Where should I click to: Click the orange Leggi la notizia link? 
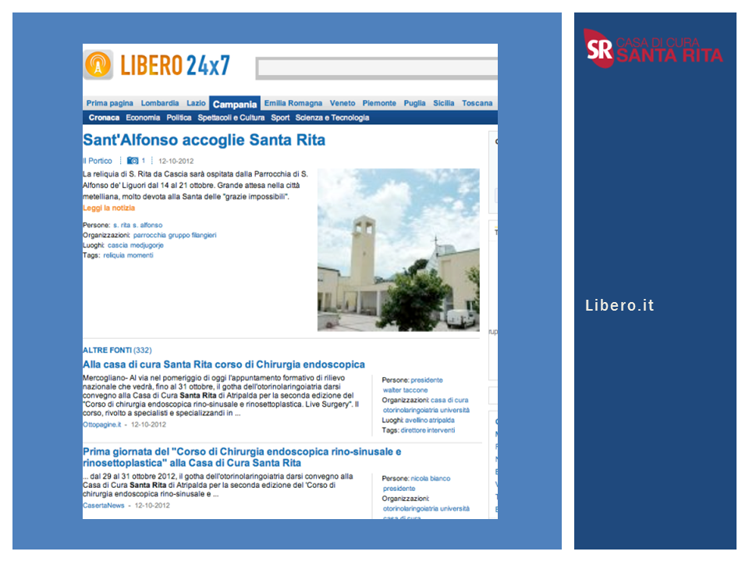108,208
